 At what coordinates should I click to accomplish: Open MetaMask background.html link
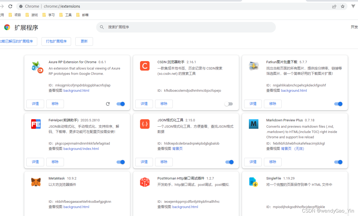(76, 207)
